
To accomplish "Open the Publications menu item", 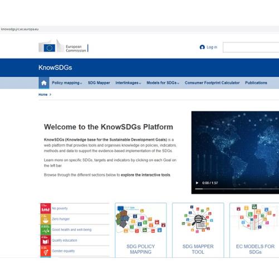I will [x=256, y=83].
